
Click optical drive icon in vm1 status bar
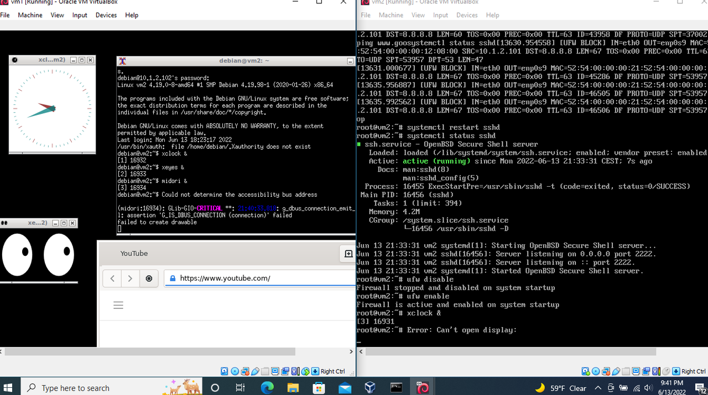coord(235,371)
